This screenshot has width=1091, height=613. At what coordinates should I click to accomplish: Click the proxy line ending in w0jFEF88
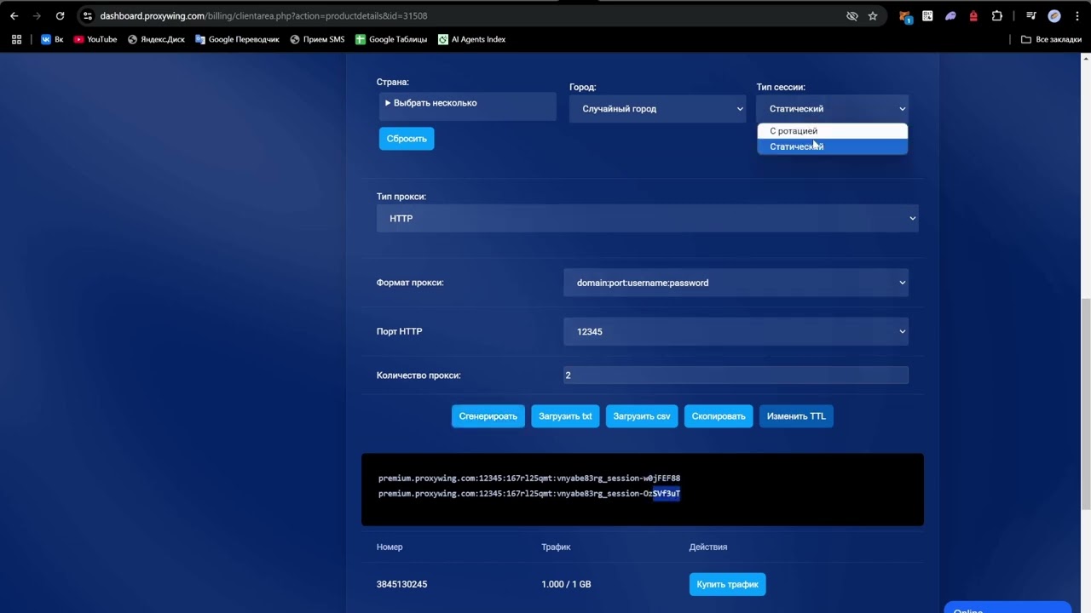pos(529,478)
